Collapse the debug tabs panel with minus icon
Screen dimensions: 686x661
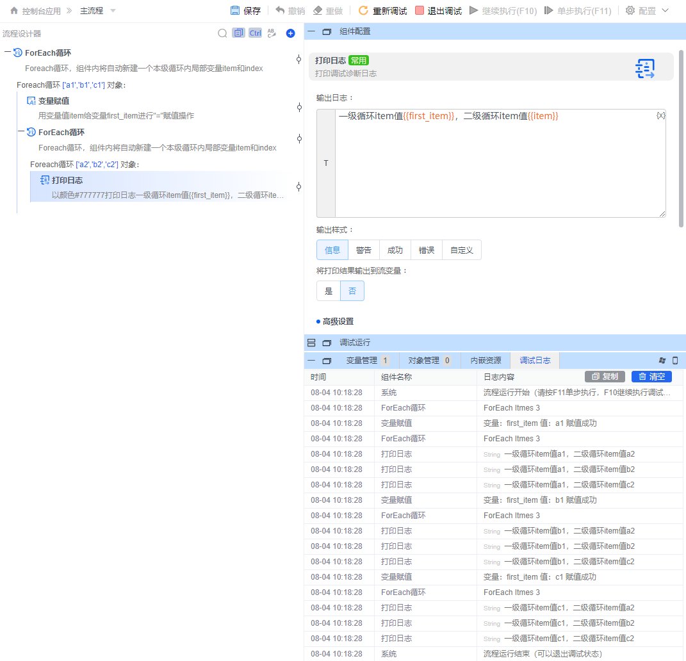point(311,361)
